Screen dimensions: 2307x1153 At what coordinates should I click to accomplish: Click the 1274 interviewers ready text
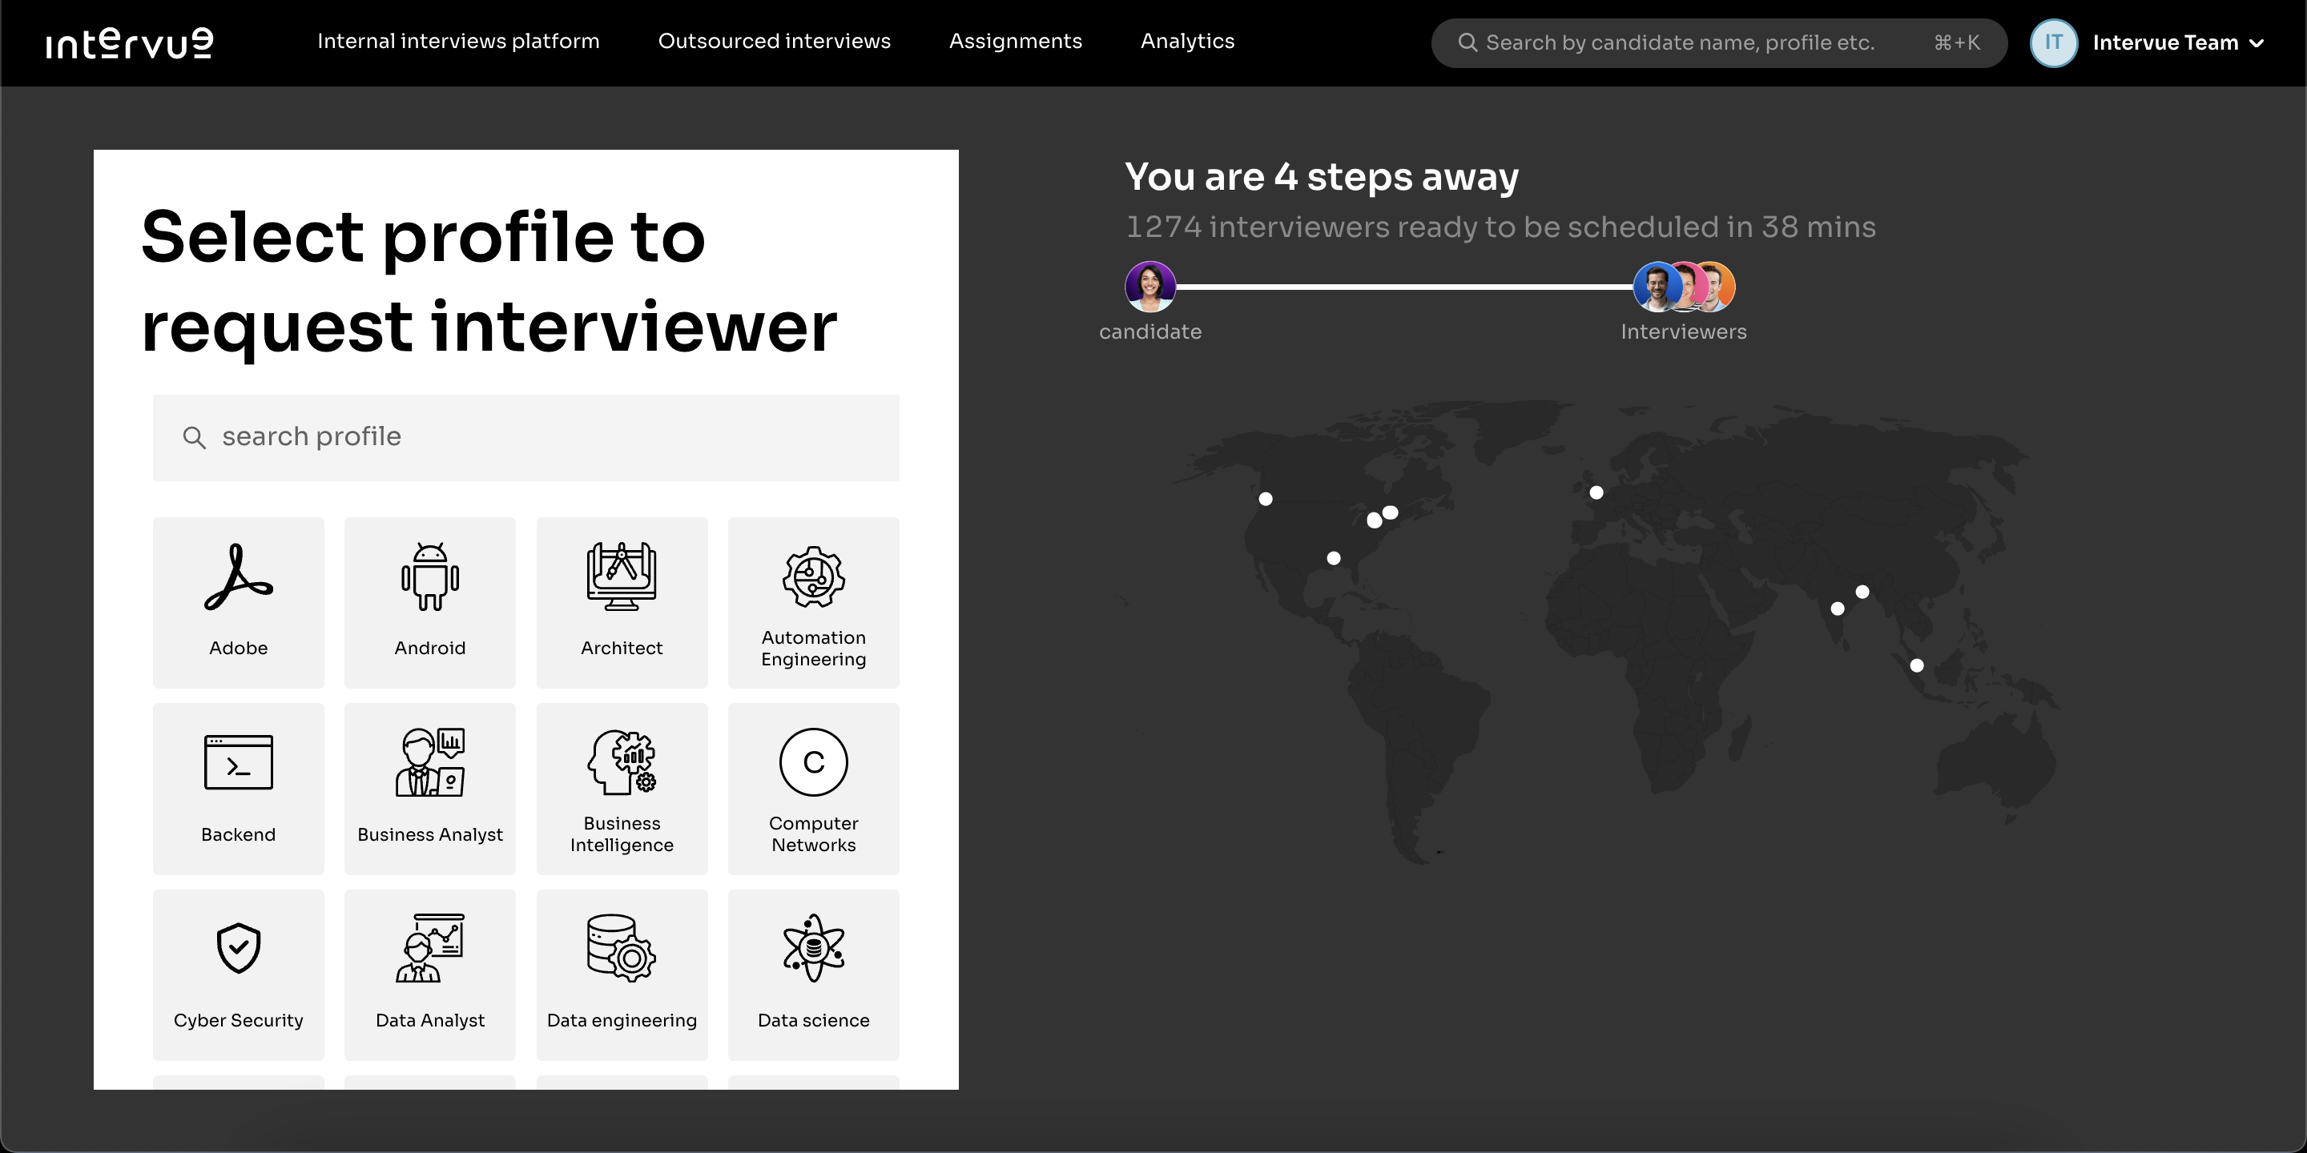point(1500,227)
